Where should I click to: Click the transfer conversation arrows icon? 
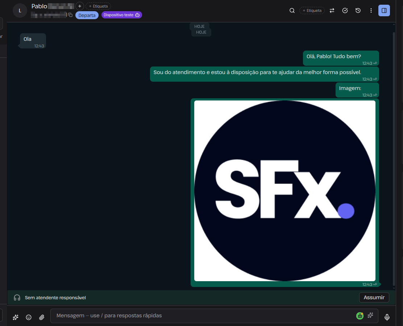point(332,10)
